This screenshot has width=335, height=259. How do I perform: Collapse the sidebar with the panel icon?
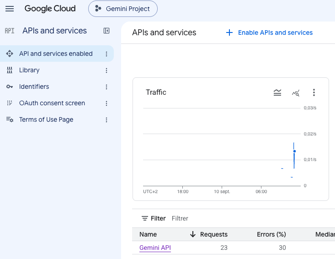[106, 31]
